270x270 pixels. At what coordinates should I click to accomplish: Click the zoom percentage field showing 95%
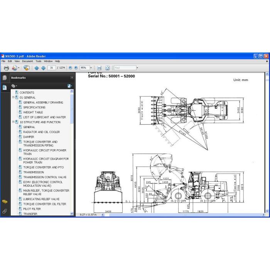tap(84, 68)
